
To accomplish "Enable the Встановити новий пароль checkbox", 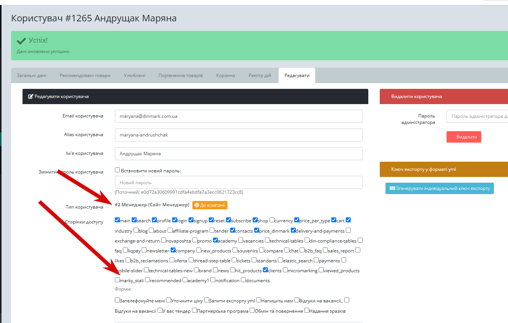I will click(x=118, y=170).
